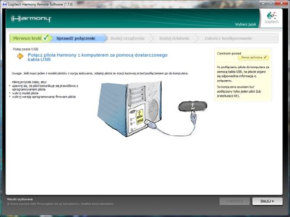
Task: Click the green checkmark on Pierwsze kroki
Action: [46, 38]
